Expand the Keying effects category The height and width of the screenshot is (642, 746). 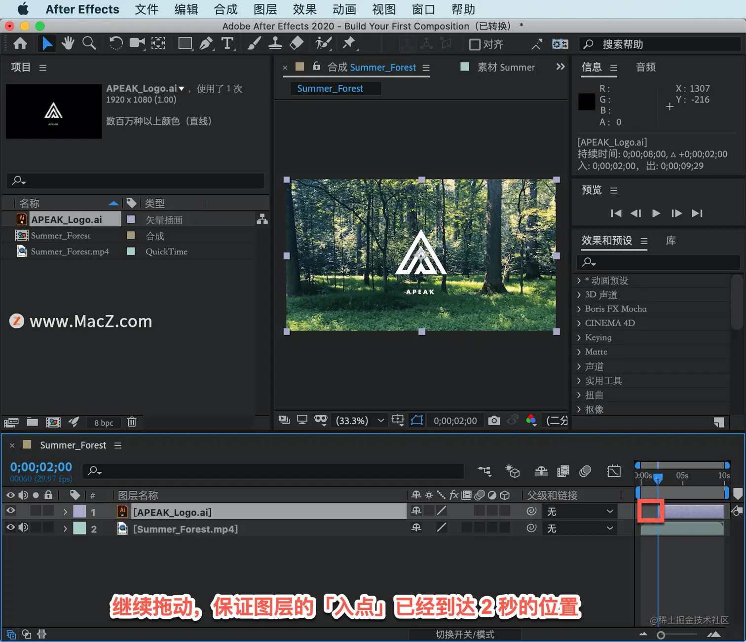point(579,338)
